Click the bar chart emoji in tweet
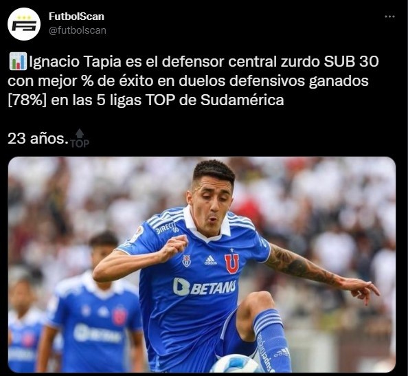 tap(18, 61)
